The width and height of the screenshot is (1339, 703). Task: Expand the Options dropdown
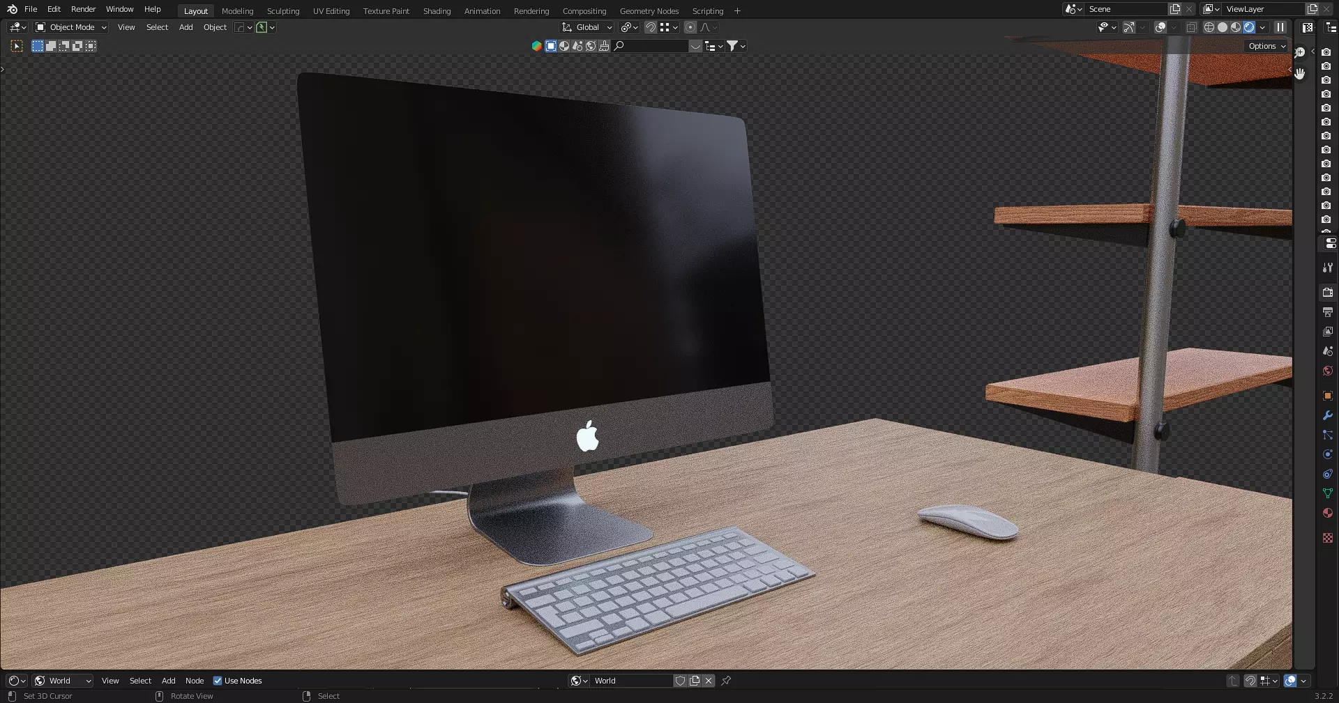pyautogui.click(x=1267, y=46)
